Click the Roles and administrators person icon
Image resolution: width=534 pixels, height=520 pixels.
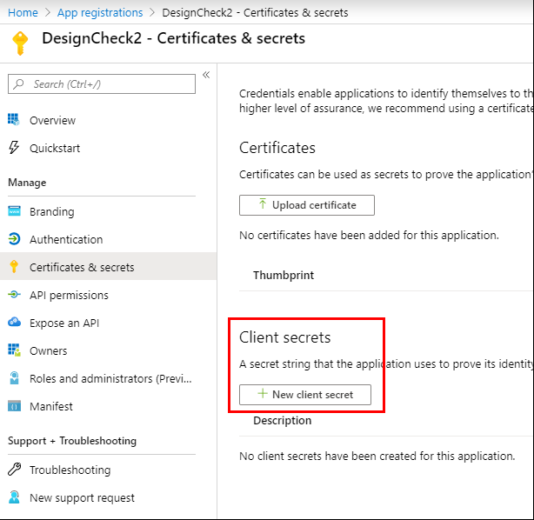pyautogui.click(x=14, y=378)
